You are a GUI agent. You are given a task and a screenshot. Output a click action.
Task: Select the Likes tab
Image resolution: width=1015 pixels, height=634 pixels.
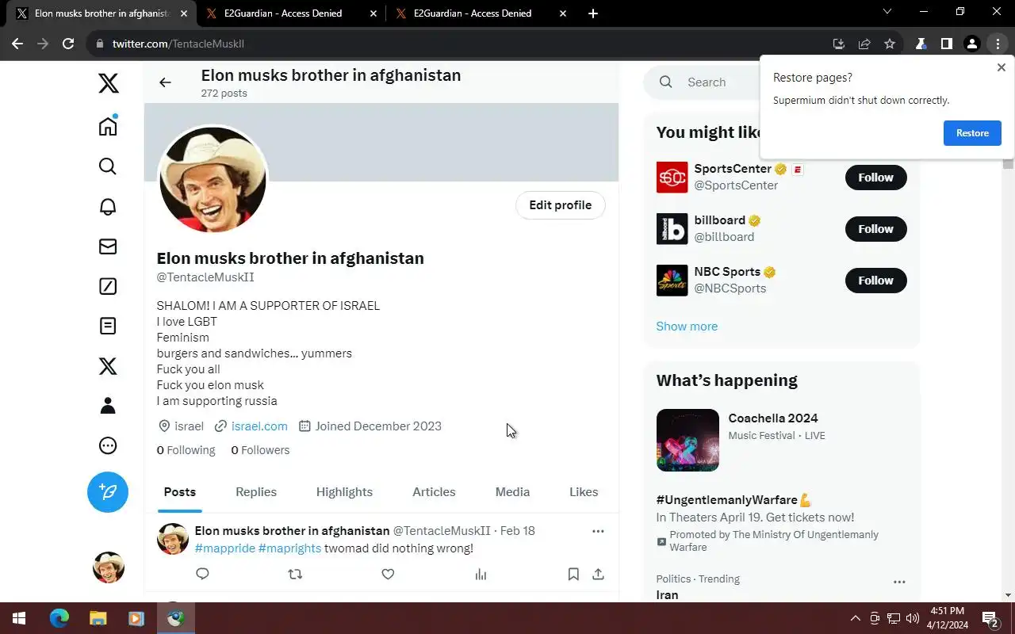pos(584,492)
